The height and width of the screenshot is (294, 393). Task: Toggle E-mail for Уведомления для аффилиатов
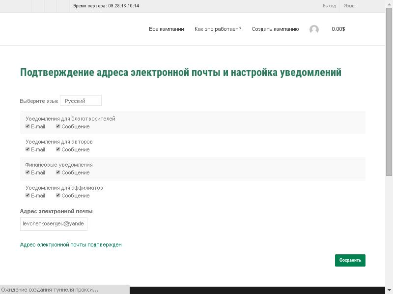click(x=28, y=195)
